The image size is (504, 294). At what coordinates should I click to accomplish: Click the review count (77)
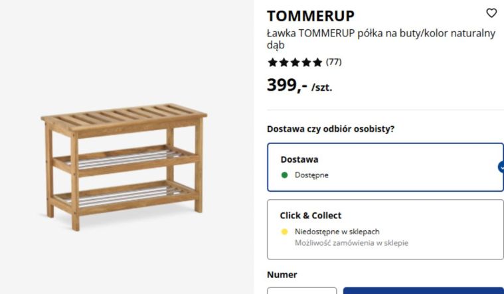(x=333, y=62)
